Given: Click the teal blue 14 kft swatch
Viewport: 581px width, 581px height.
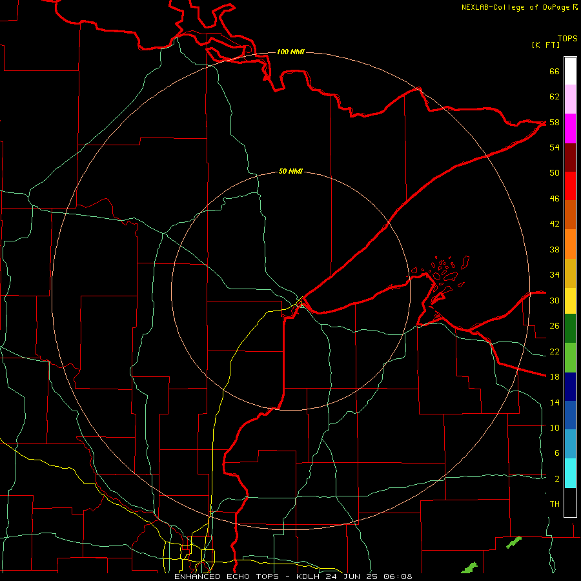Looking at the screenshot, I should point(570,444).
